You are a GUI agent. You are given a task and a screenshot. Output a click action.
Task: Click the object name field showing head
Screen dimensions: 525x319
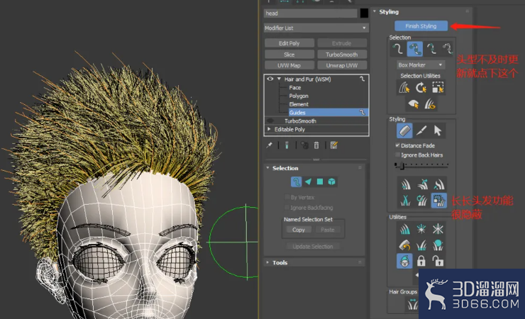click(310, 13)
